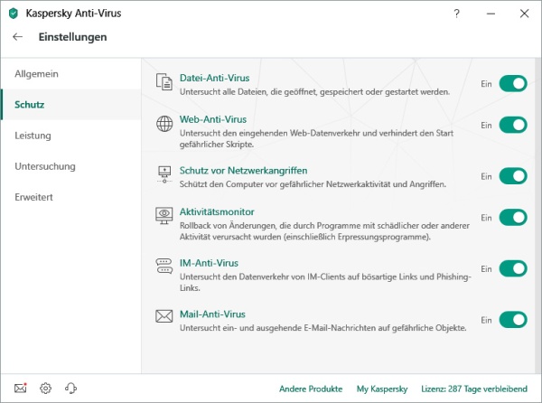This screenshot has width=542, height=403.
Task: Click the Mail-Anti-Virus envelope icon
Action: pos(164,316)
